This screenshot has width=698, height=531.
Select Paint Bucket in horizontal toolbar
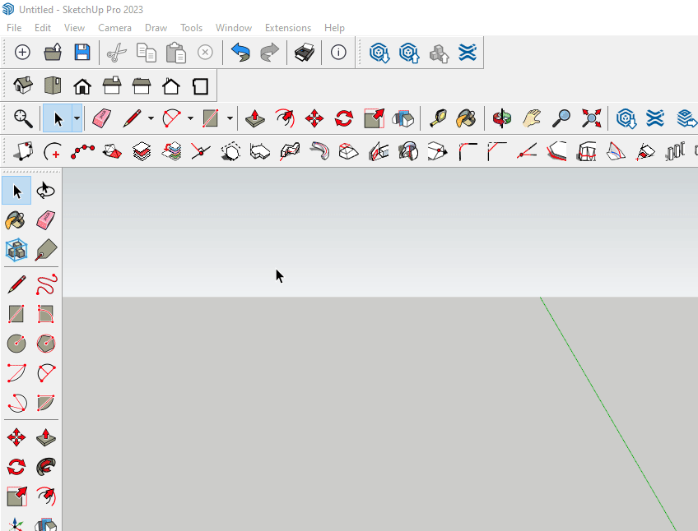tap(466, 118)
